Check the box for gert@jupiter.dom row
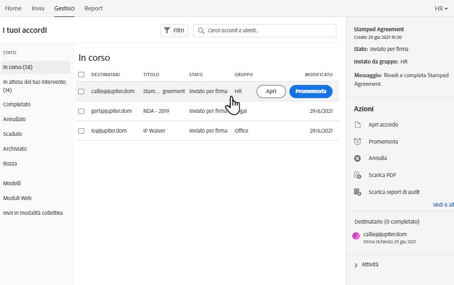This screenshot has height=285, width=454. coord(82,111)
